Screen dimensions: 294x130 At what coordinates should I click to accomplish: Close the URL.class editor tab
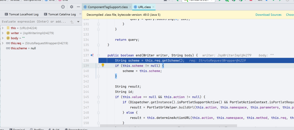(x=154, y=7)
